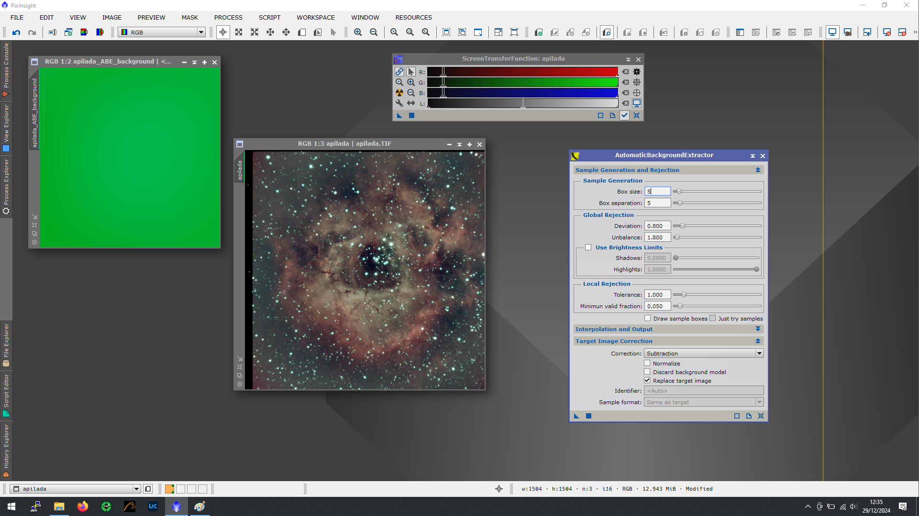Open the SCRIPT menu
919x516 pixels.
point(269,18)
